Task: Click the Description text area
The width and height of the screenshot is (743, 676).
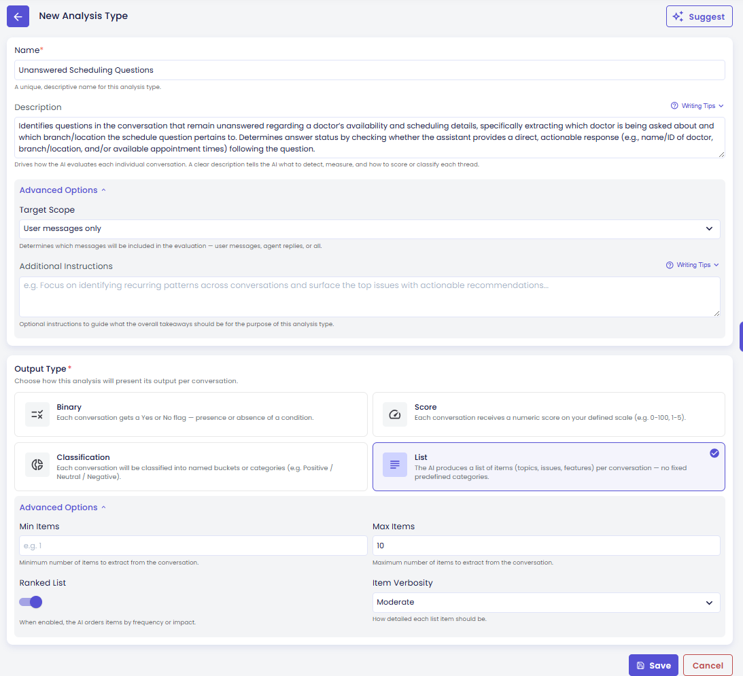Action: click(x=370, y=137)
